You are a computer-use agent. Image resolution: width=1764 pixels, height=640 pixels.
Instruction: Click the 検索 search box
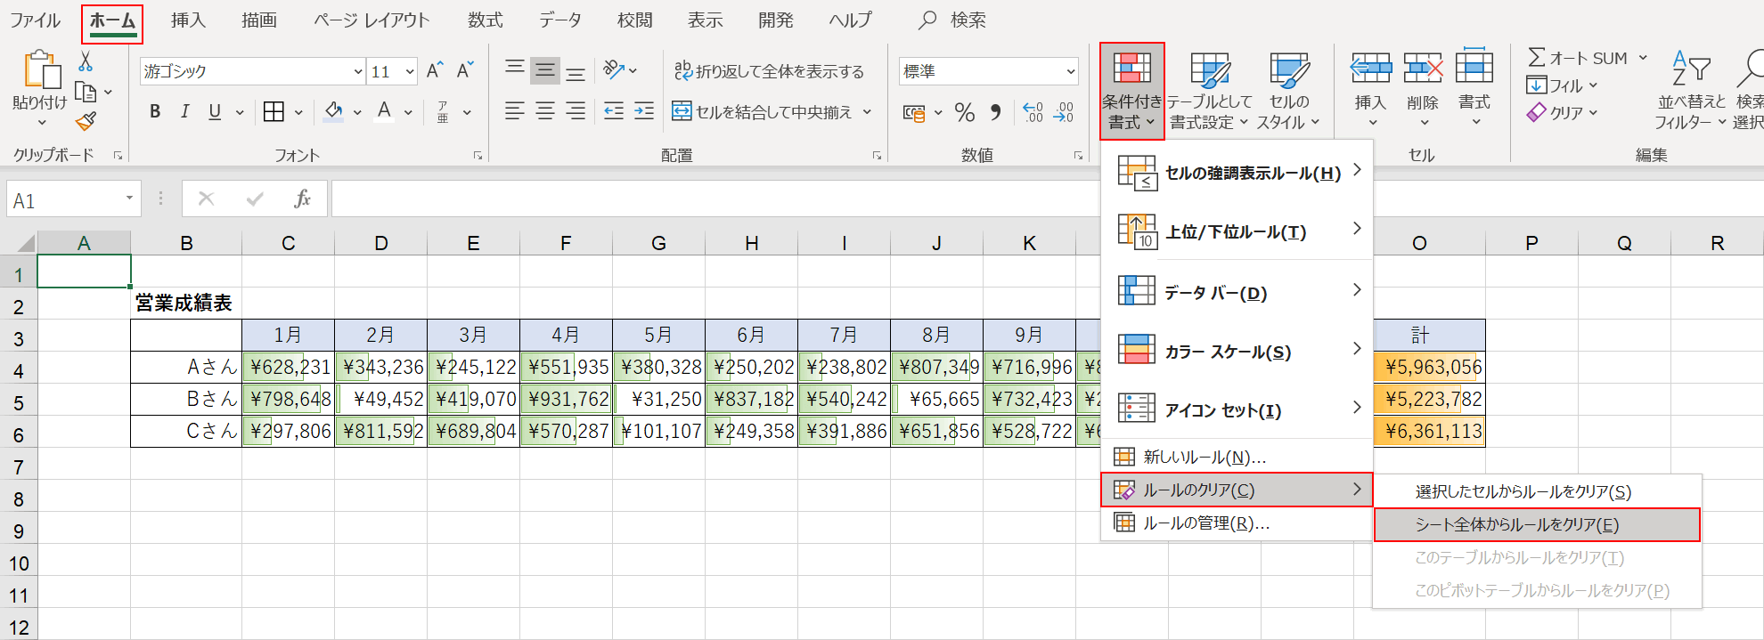(x=953, y=20)
